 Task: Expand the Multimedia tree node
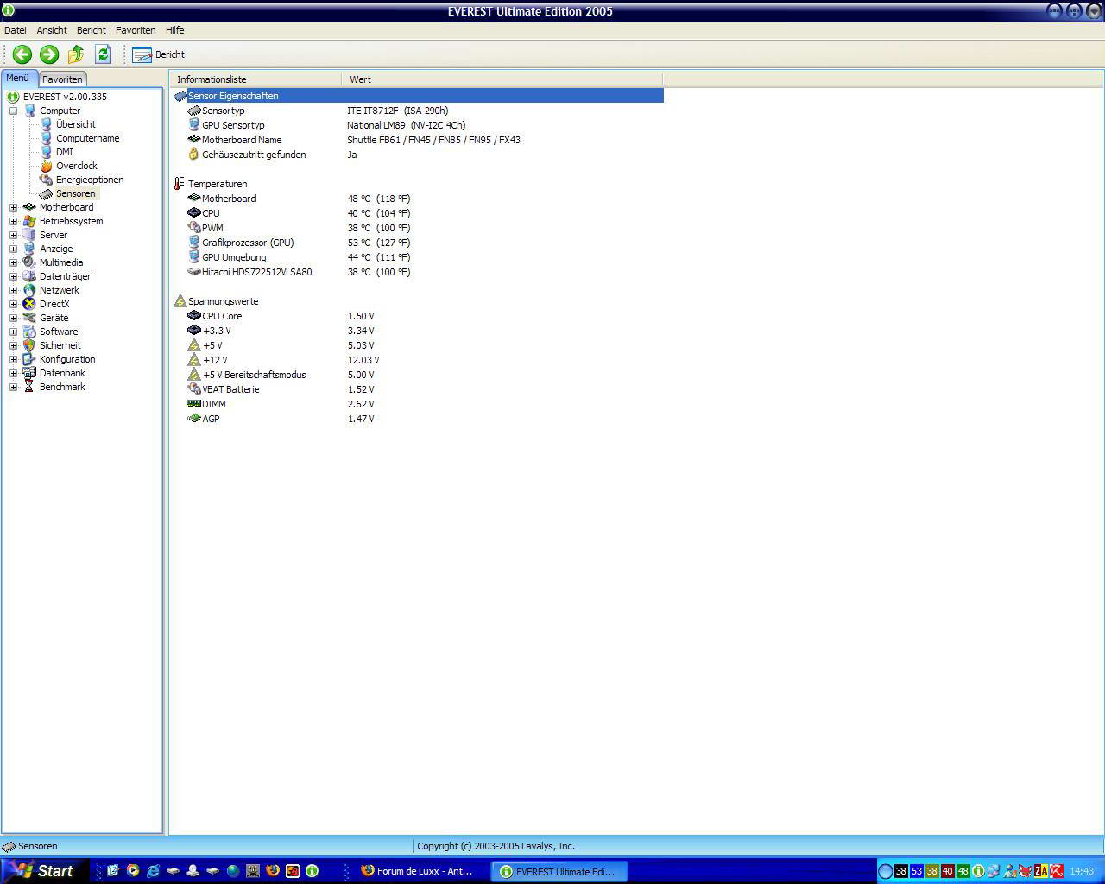14,262
